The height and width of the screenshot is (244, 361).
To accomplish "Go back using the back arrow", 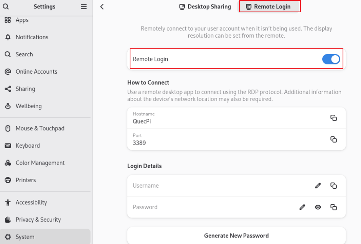I will point(102,7).
